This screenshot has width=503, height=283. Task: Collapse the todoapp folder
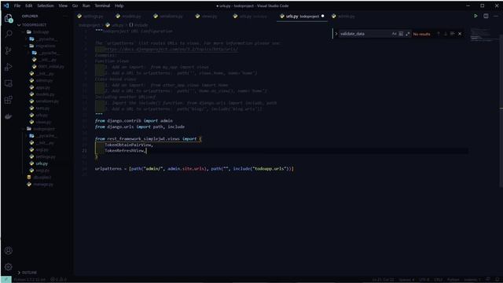pos(36,31)
